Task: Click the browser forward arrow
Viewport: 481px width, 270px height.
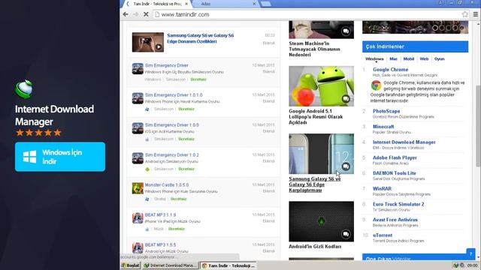Action: click(x=135, y=14)
